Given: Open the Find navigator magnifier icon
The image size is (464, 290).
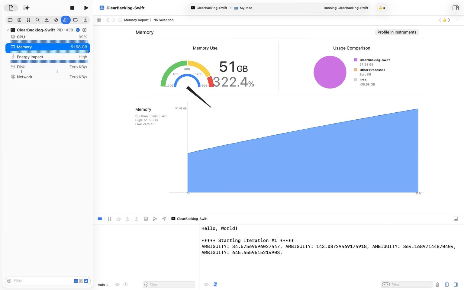Looking at the screenshot, I should pos(37,20).
